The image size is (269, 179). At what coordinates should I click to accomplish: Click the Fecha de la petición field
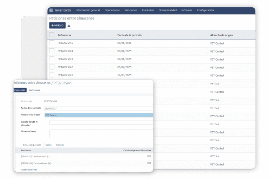[x=99, y=109]
